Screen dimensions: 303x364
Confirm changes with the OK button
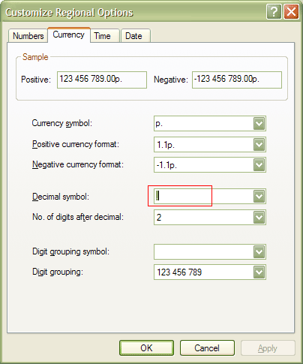coord(146,348)
